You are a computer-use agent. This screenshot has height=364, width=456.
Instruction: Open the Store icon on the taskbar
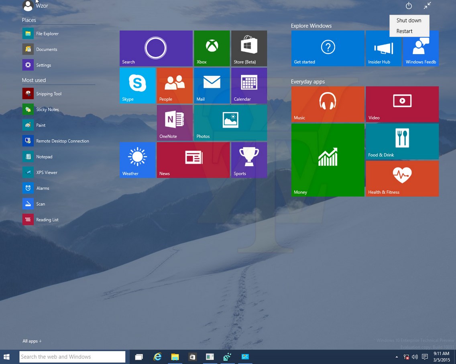pyautogui.click(x=192, y=357)
